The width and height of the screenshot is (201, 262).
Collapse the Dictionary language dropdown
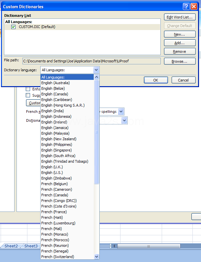pyautogui.click(x=96, y=70)
